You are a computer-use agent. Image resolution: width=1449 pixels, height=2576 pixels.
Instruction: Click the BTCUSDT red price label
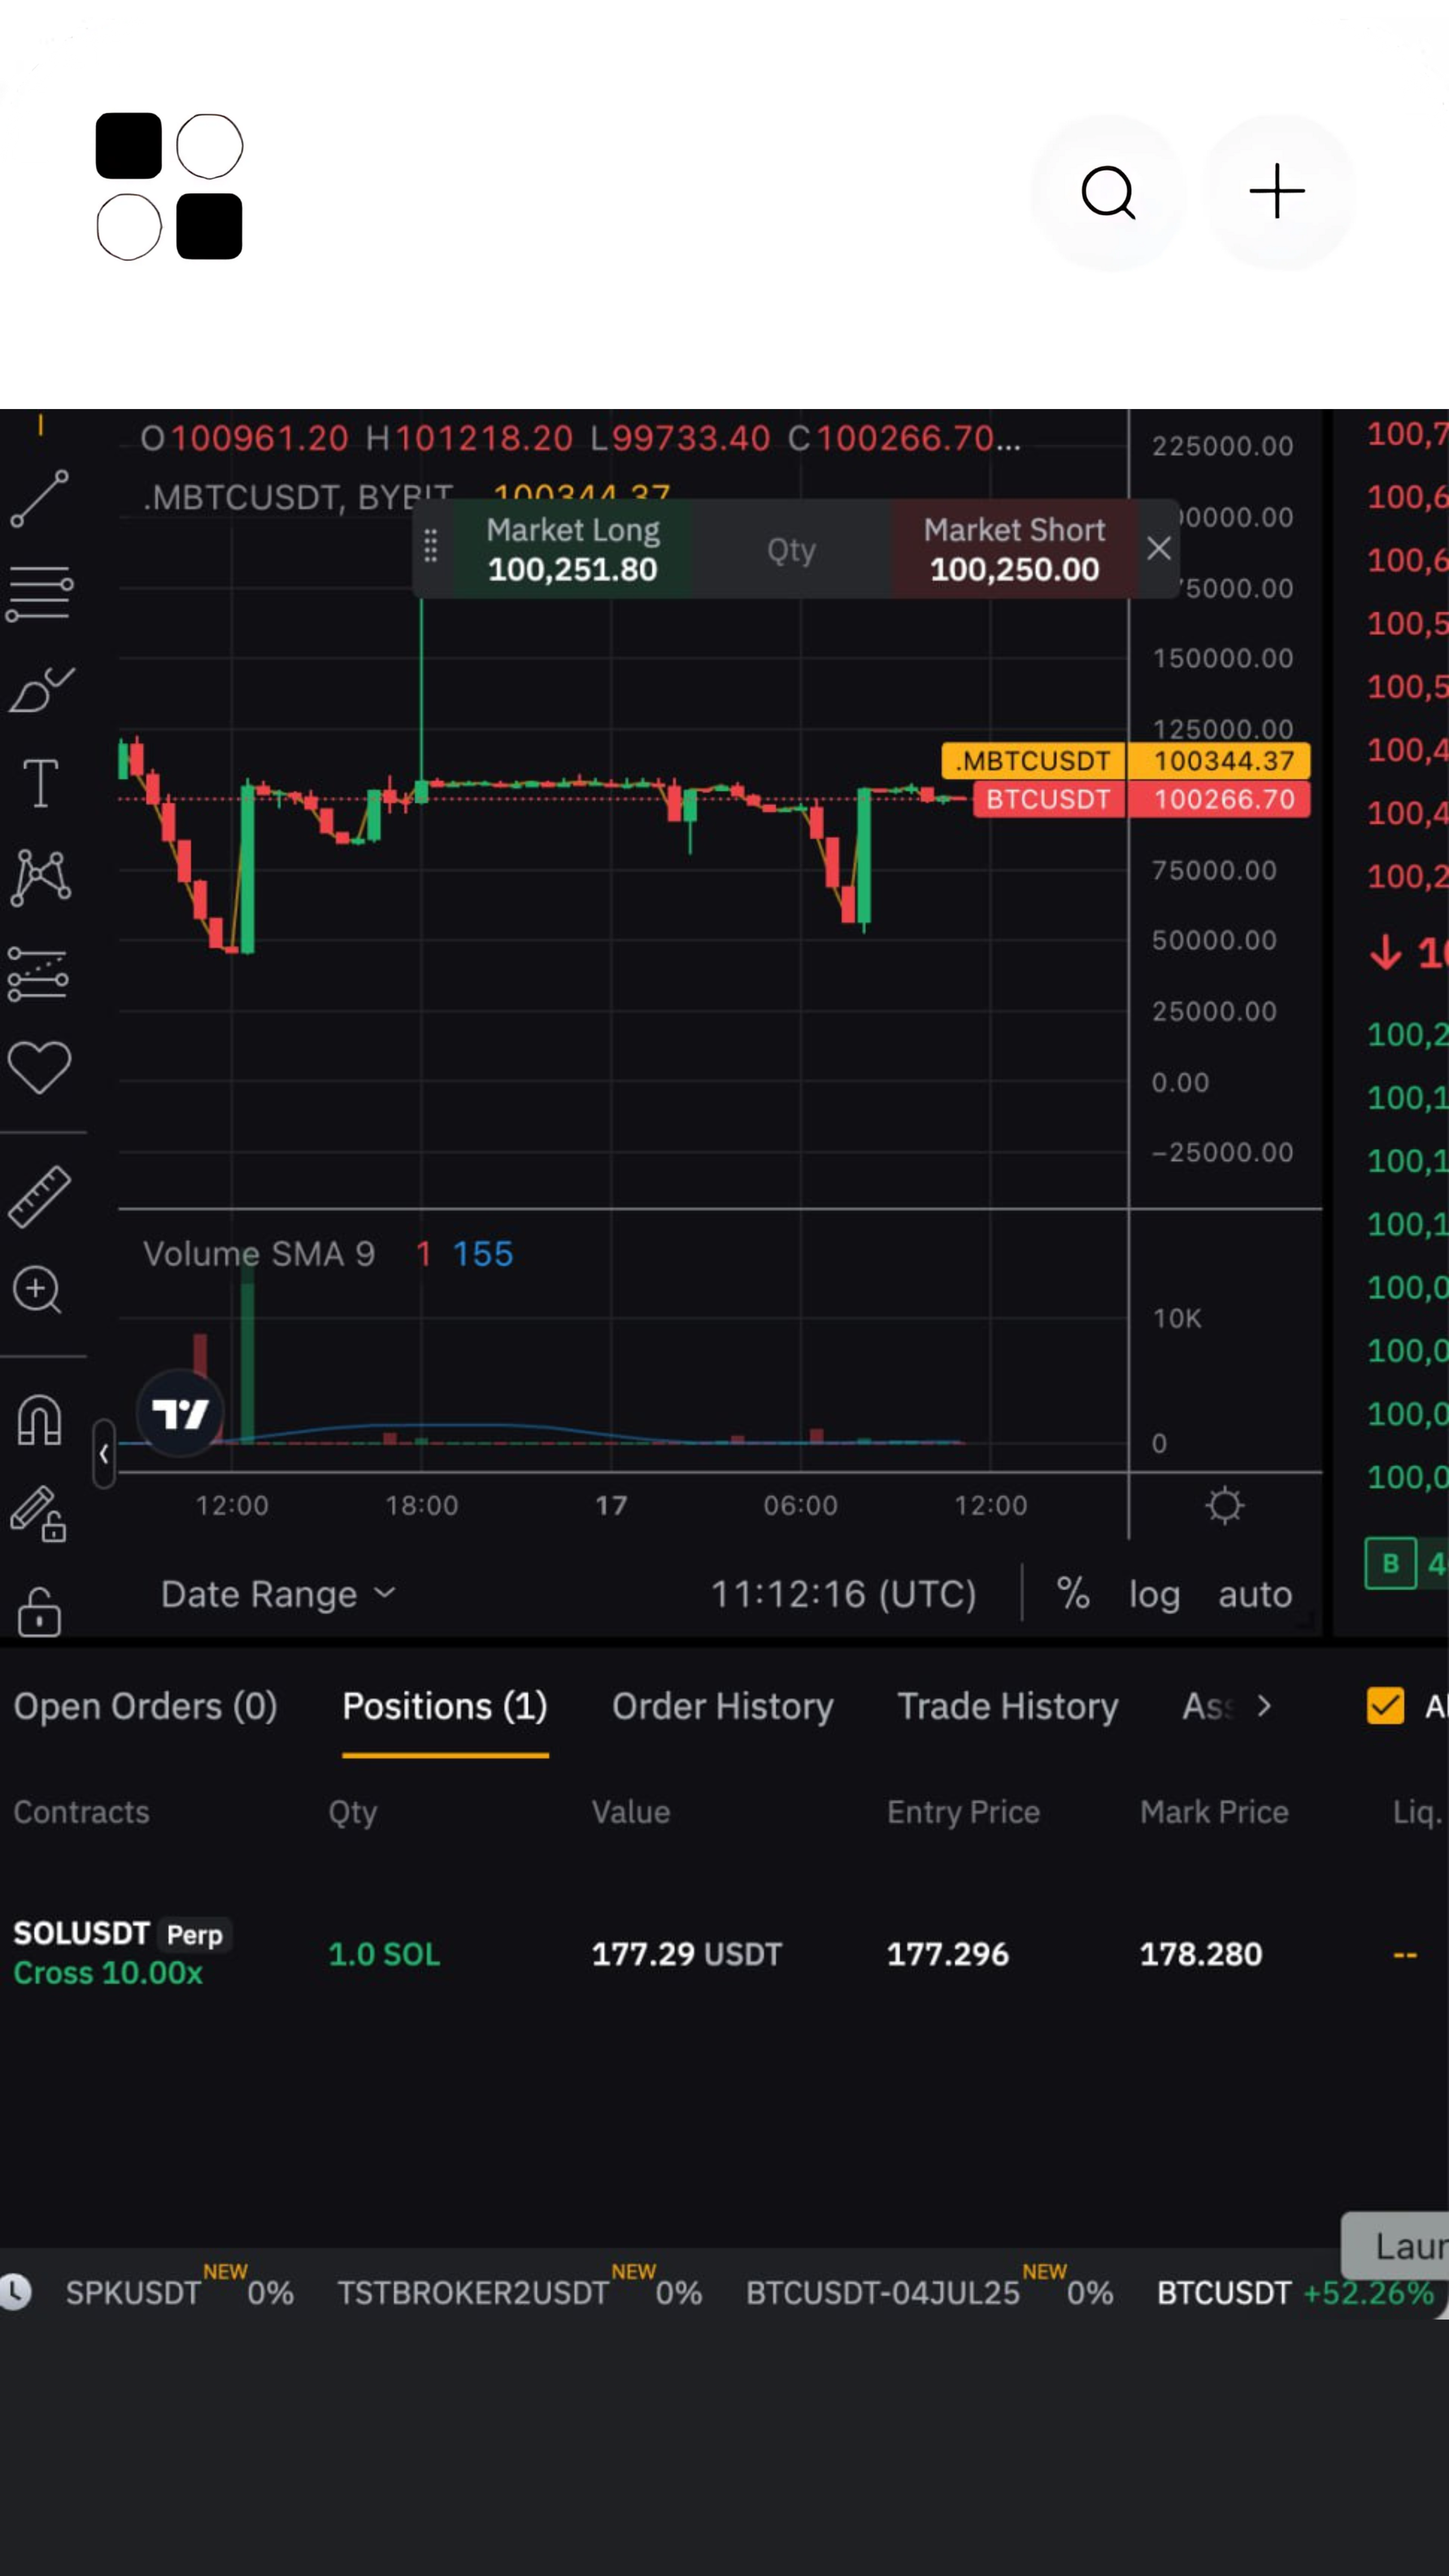[x=1141, y=799]
